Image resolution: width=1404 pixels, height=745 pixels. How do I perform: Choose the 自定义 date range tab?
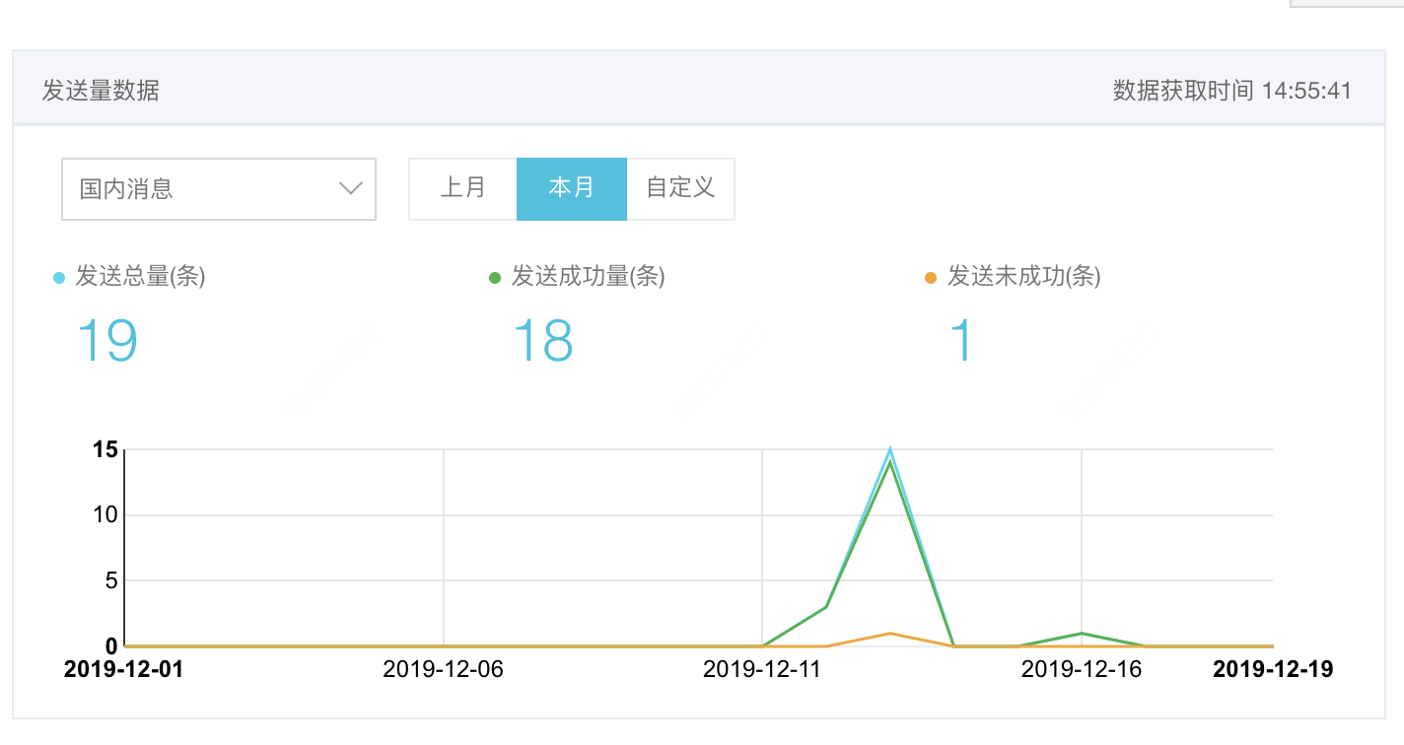click(680, 188)
